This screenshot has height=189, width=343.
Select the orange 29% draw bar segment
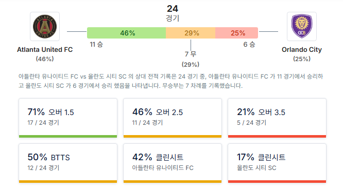coord(191,33)
